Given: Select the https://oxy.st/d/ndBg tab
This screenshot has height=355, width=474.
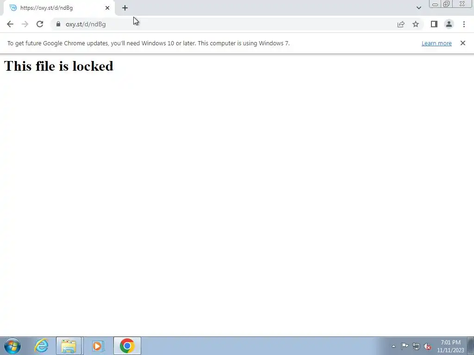Looking at the screenshot, I should 59,8.
